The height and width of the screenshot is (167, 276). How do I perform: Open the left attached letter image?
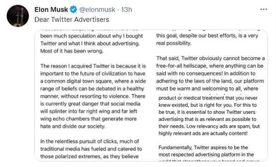click(x=93, y=96)
